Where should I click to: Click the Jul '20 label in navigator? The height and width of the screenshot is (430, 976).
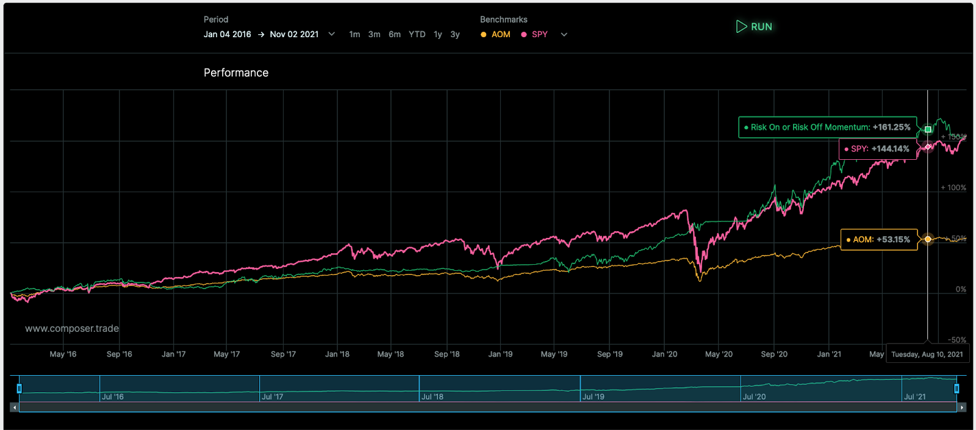[755, 397]
